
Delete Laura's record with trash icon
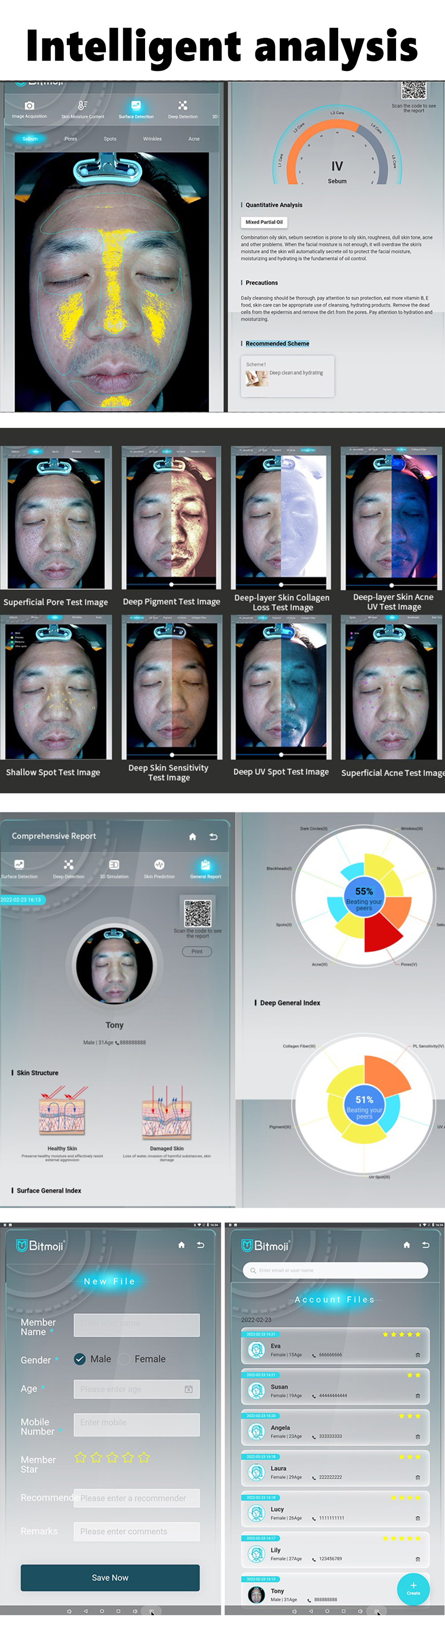[x=418, y=1478]
